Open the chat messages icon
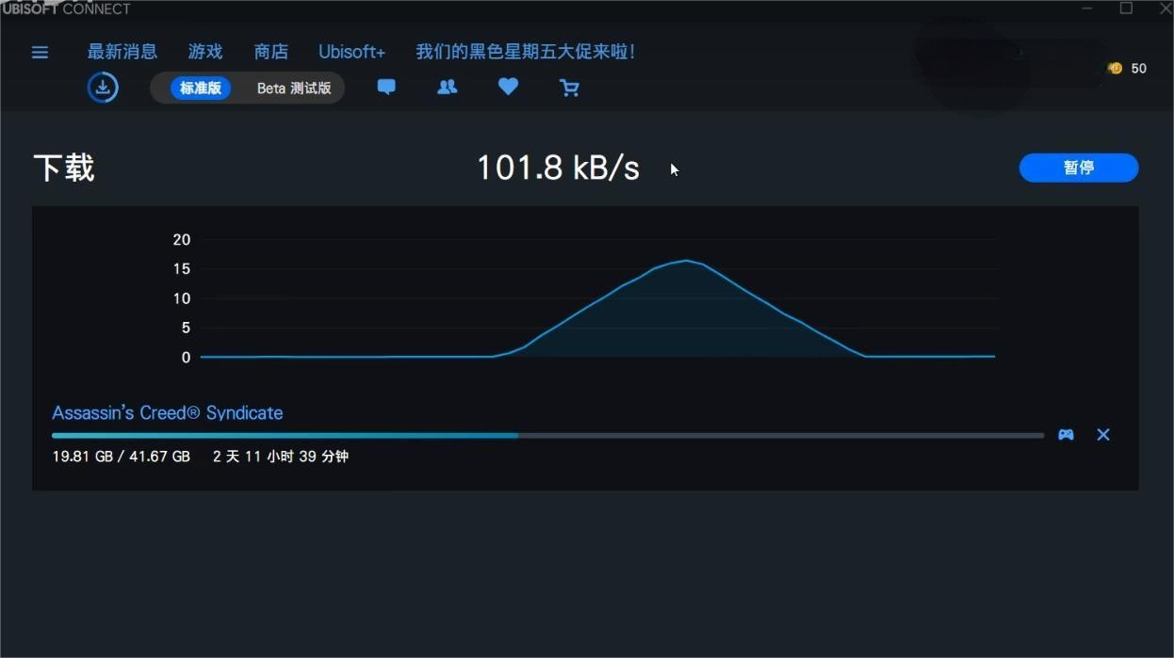 pos(386,87)
